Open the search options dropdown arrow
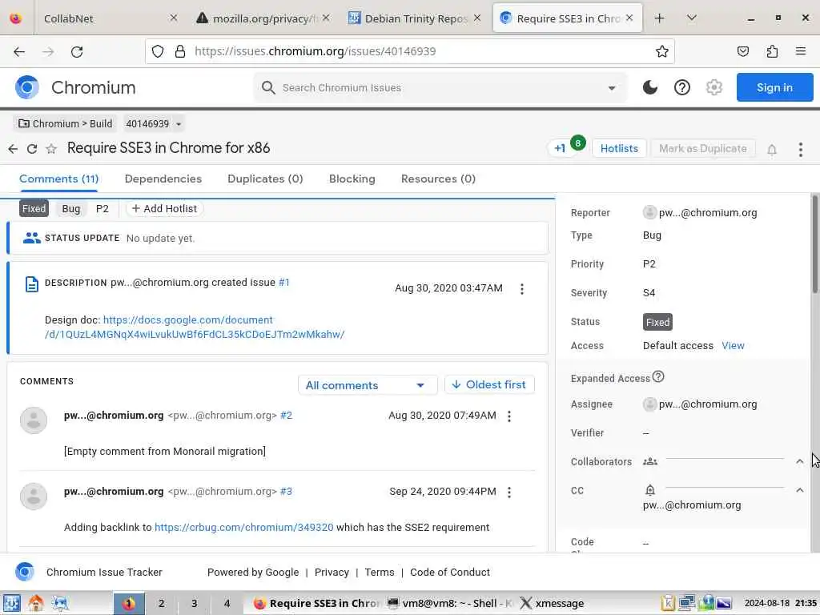The height and width of the screenshot is (615, 820). coord(611,88)
